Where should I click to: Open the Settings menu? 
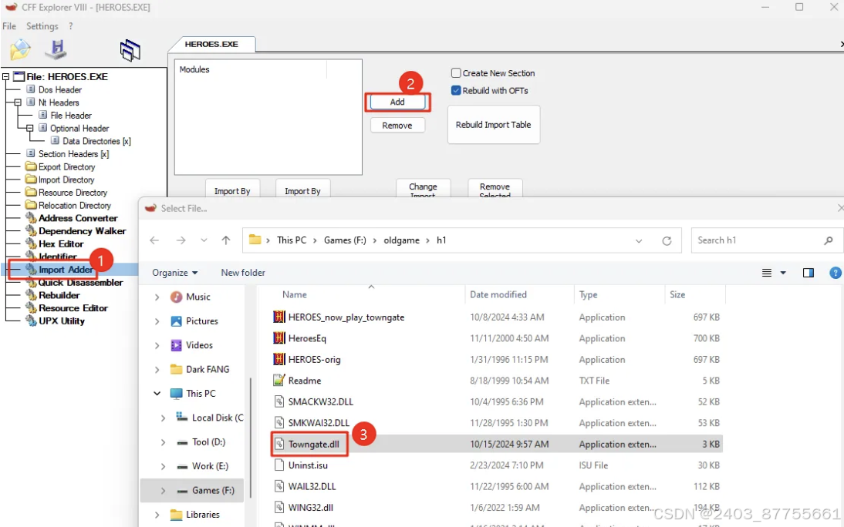click(x=42, y=26)
